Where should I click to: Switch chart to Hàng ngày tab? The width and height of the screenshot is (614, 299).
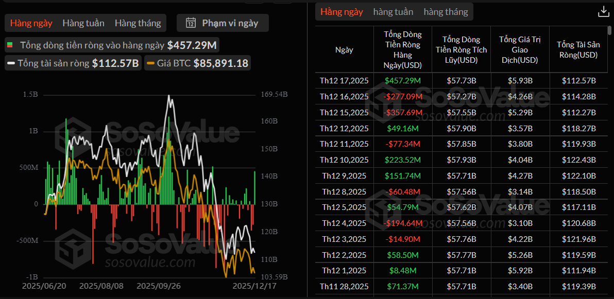(x=31, y=23)
